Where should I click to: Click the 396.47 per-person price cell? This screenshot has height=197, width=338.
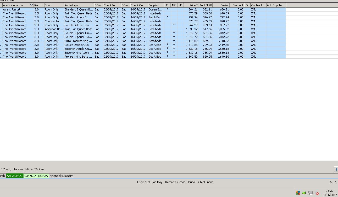tap(206, 17)
